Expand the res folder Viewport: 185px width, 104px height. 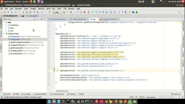(6, 31)
